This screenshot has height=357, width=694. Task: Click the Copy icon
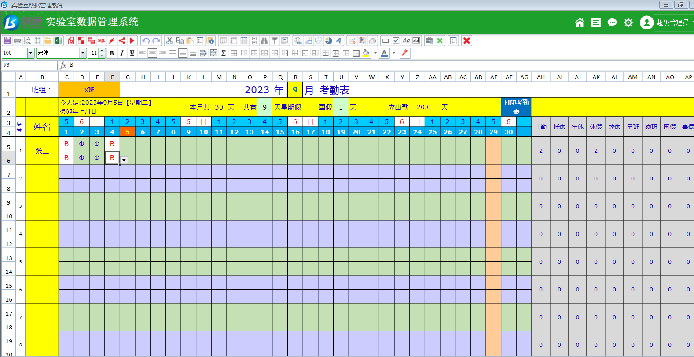coord(180,40)
